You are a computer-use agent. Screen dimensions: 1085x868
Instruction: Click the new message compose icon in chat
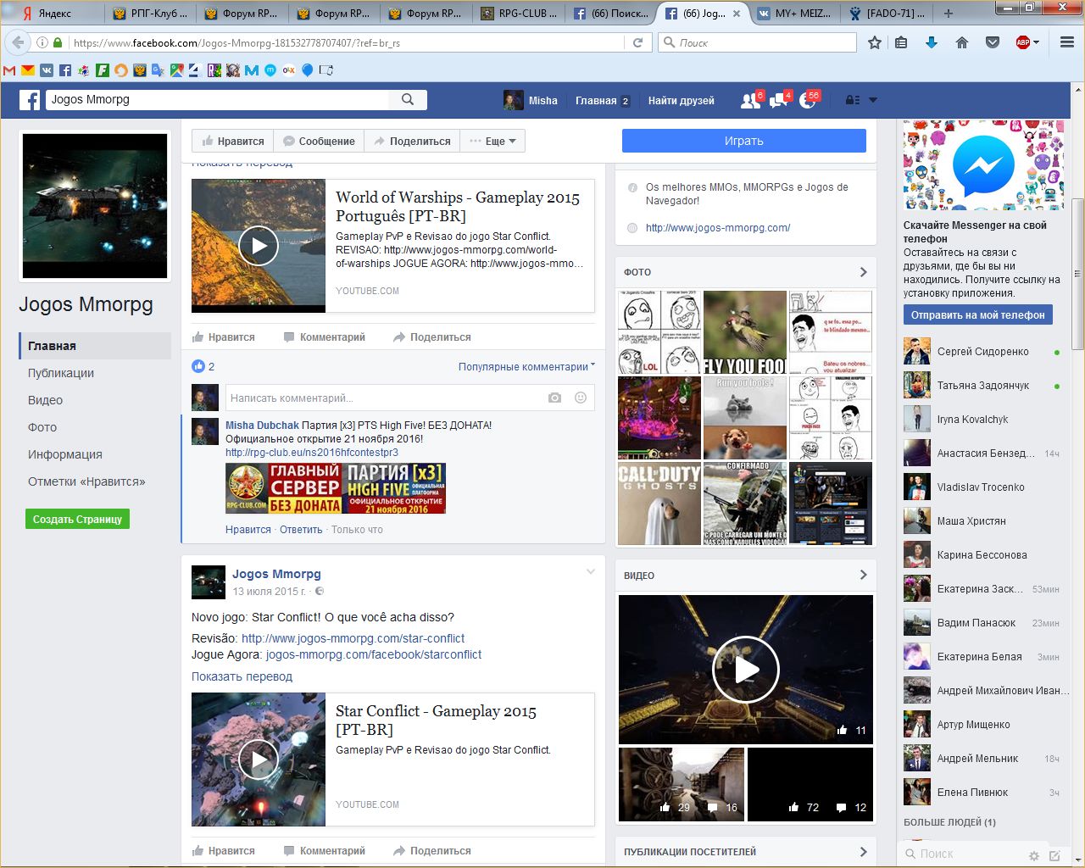coord(1054,855)
